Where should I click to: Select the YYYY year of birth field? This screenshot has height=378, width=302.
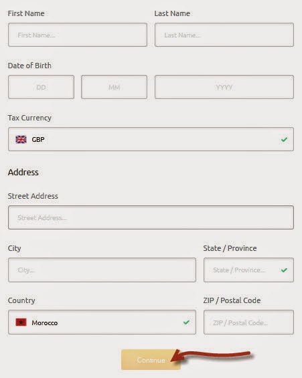click(x=224, y=87)
